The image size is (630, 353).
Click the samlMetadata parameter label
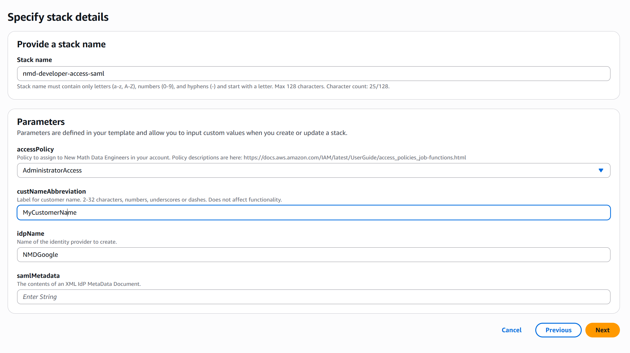[38, 276]
